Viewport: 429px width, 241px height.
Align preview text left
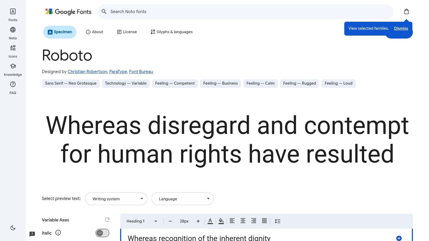pyautogui.click(x=232, y=221)
